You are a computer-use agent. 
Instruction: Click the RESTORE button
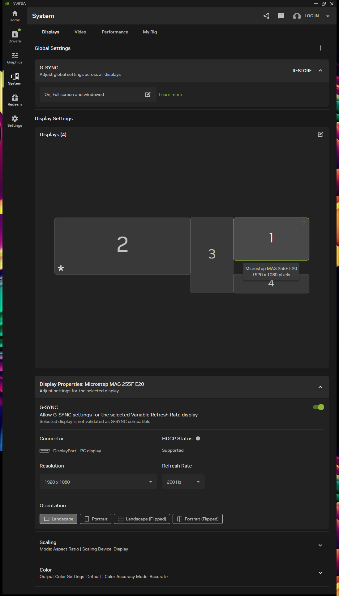point(302,71)
